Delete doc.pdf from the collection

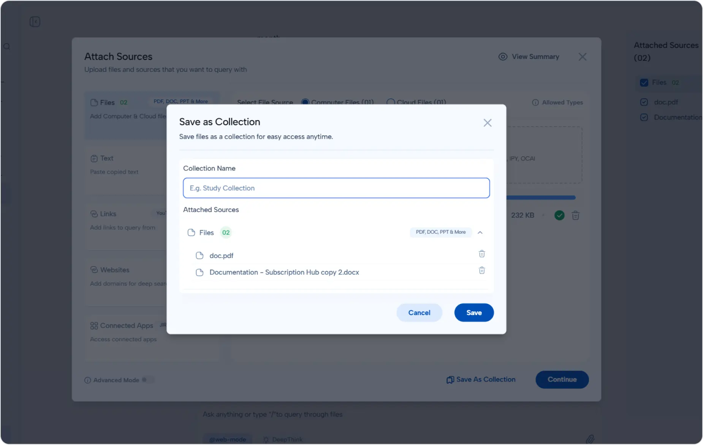(481, 254)
